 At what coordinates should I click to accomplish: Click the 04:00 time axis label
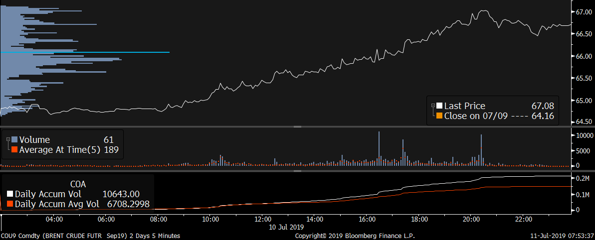click(x=54, y=219)
